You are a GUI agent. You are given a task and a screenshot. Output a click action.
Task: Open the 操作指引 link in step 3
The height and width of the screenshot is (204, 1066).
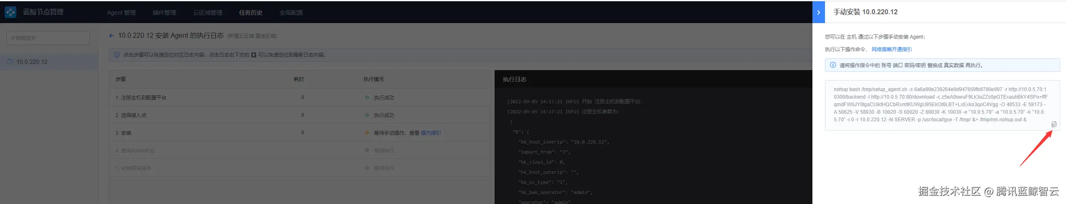[x=430, y=133]
